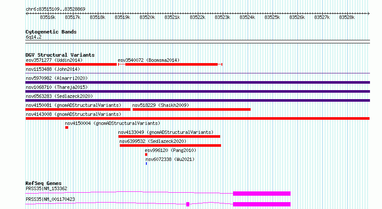
Task: Click the 83528k ruler tick label
Action: pos(347,17)
